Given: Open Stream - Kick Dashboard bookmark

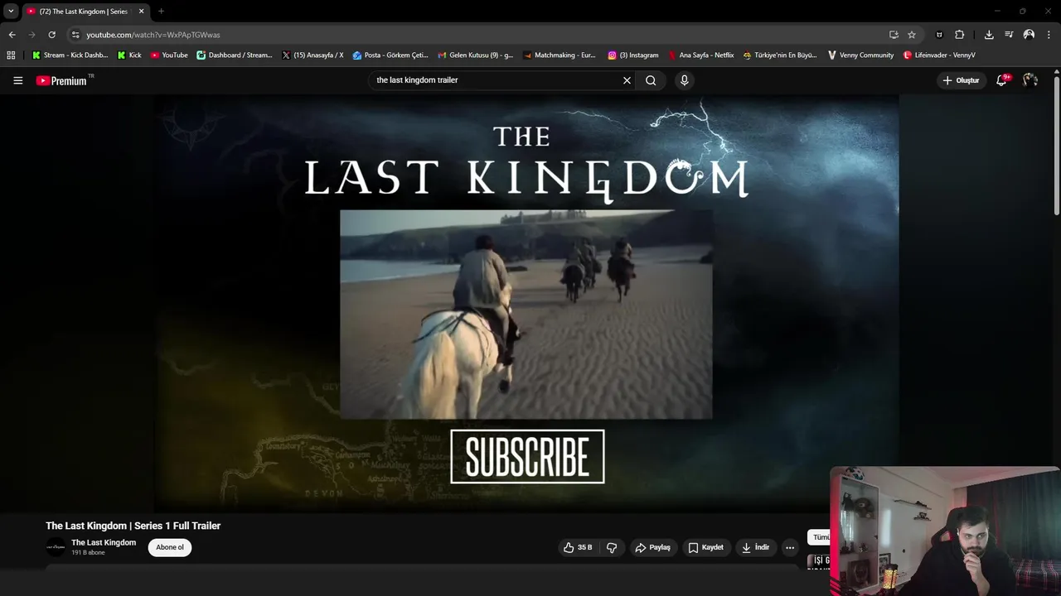Looking at the screenshot, I should (x=70, y=55).
